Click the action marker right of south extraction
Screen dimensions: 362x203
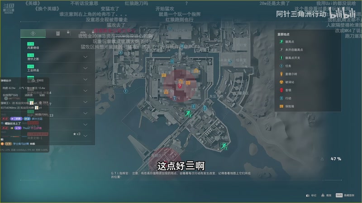(194, 106)
